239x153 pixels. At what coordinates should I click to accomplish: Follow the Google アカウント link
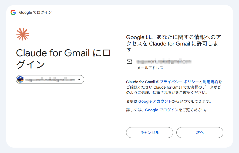tap(155, 101)
